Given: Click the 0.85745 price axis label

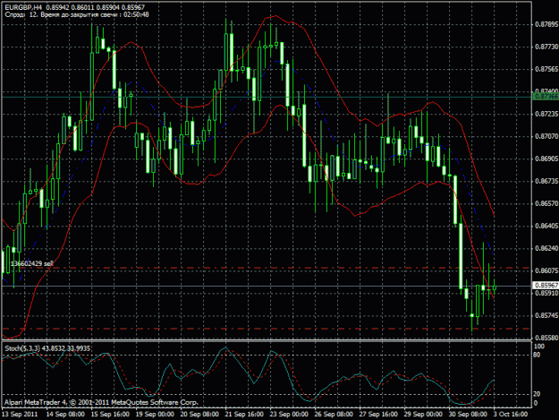Looking at the screenshot, I should (x=546, y=316).
